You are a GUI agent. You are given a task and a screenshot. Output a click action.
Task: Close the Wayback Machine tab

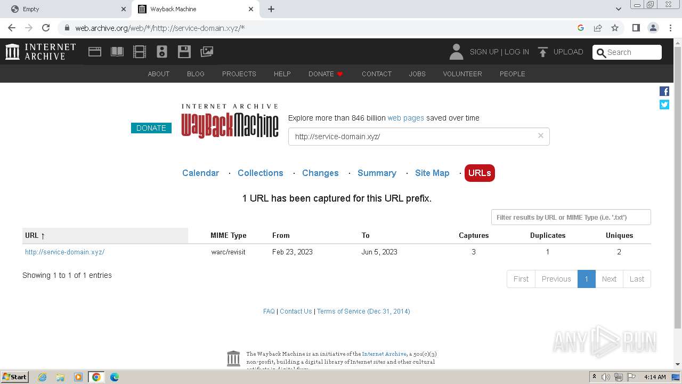[251, 9]
